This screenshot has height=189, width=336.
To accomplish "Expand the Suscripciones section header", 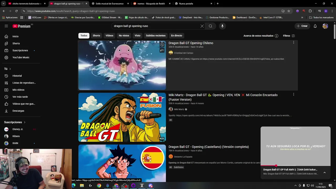I will point(15,122).
